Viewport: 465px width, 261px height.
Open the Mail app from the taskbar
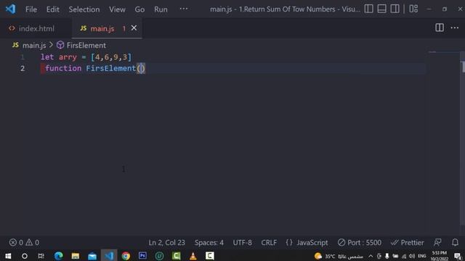(x=92, y=256)
